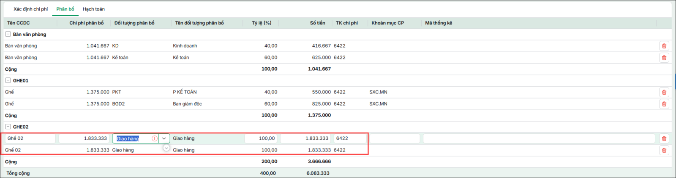This screenshot has width=676, height=178.
Task: Open the Hạch toán tab
Action: [94, 9]
